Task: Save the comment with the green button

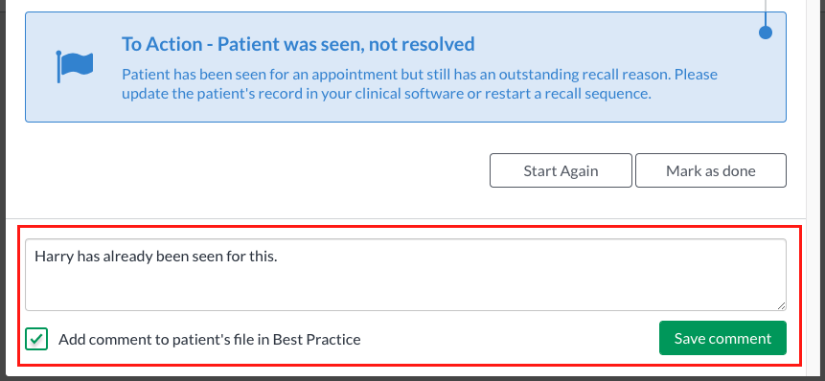Action: pyautogui.click(x=722, y=338)
